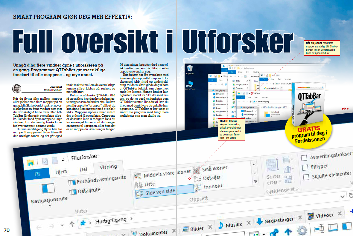Click the Hurtigtilgang breadcrumb in the address bar
The width and height of the screenshot is (353, 236).
(111, 220)
